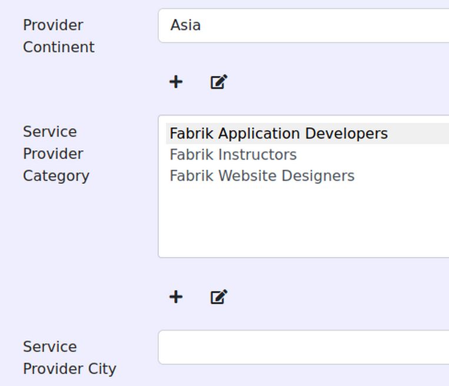
Task: Click the Provider Continent field label
Action: 58,36
